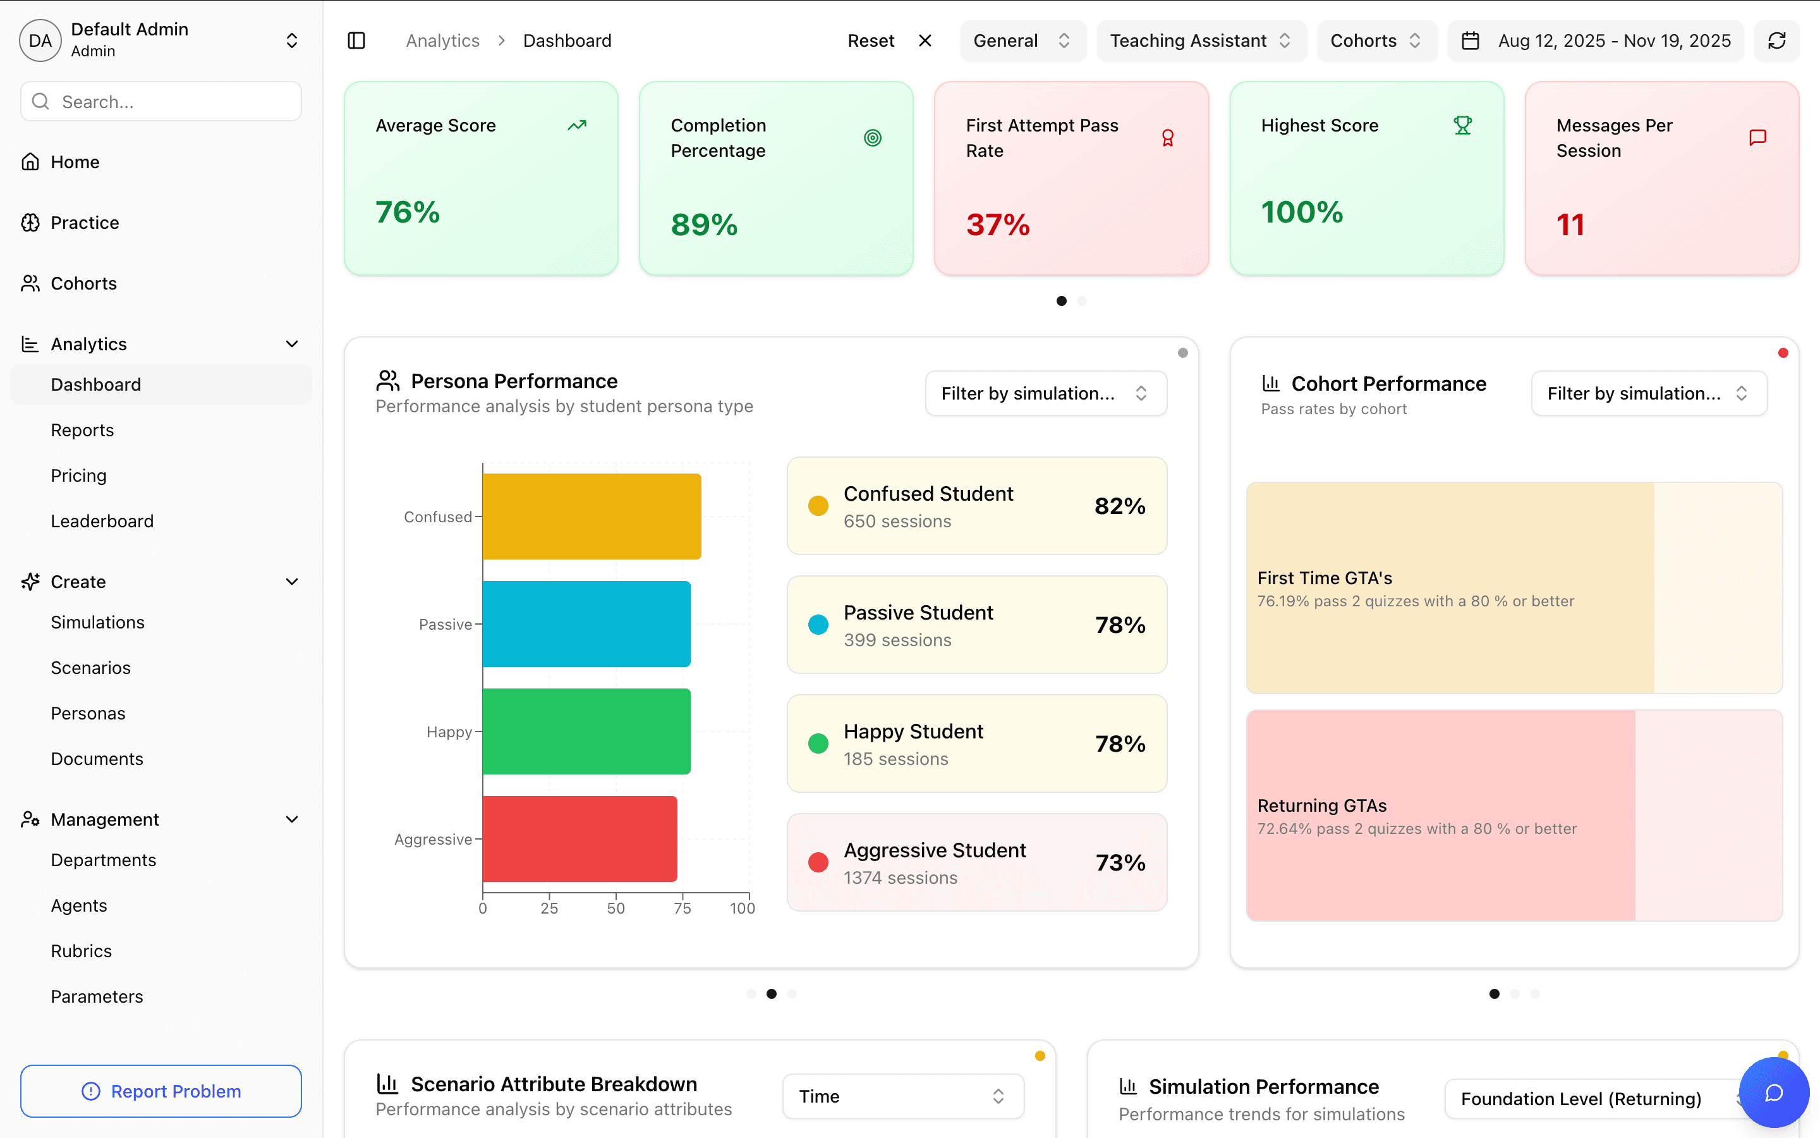Image resolution: width=1820 pixels, height=1138 pixels.
Task: Click the message icon on Messages Per Session card
Action: pos(1757,138)
